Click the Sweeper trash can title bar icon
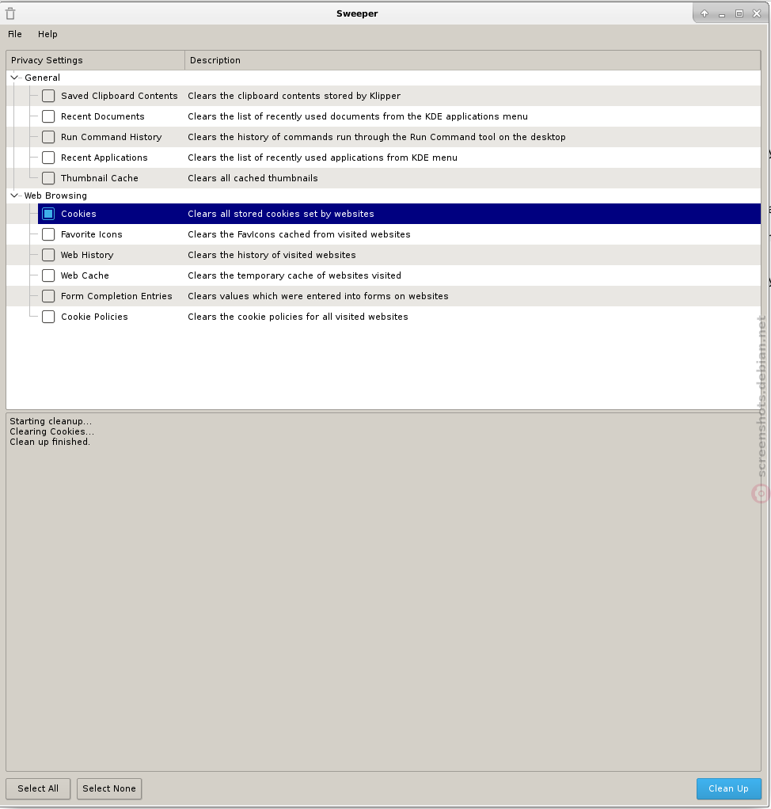Image resolution: width=771 pixels, height=809 pixels. [x=10, y=13]
